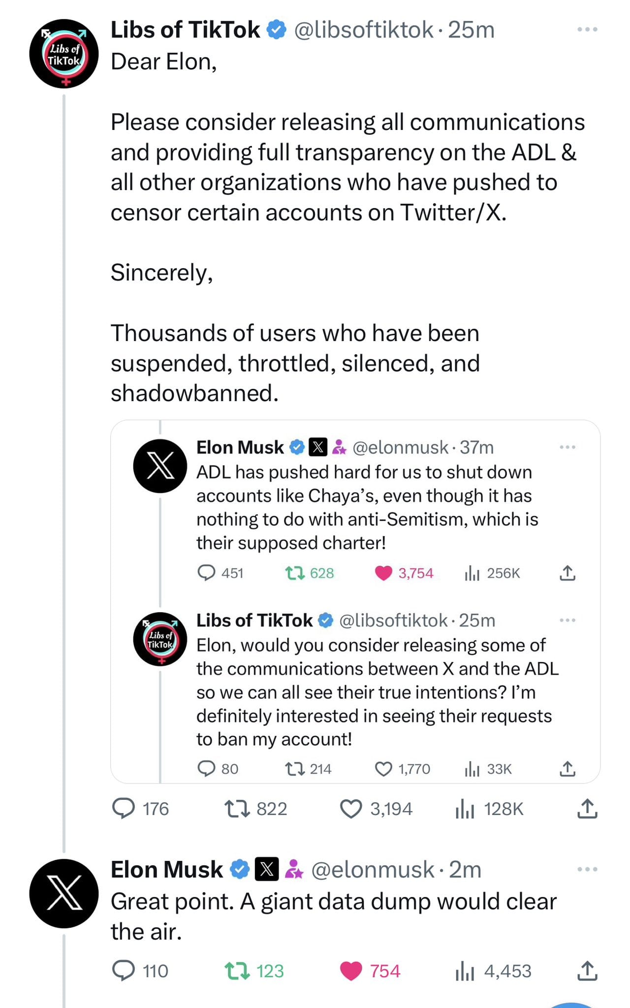Screen dimensions: 630x1008
Task: Repost the main tweet with 822 reposts
Action: point(237,809)
